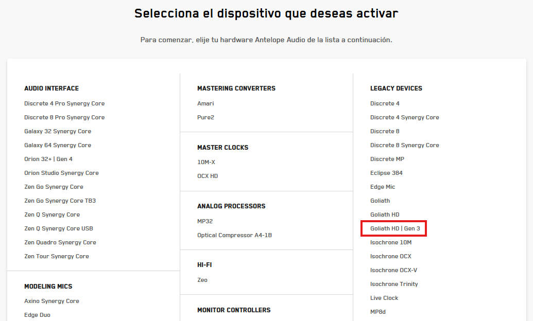Click the legacy Discrete 8 device
Image resolution: width=533 pixels, height=321 pixels.
(x=385, y=131)
